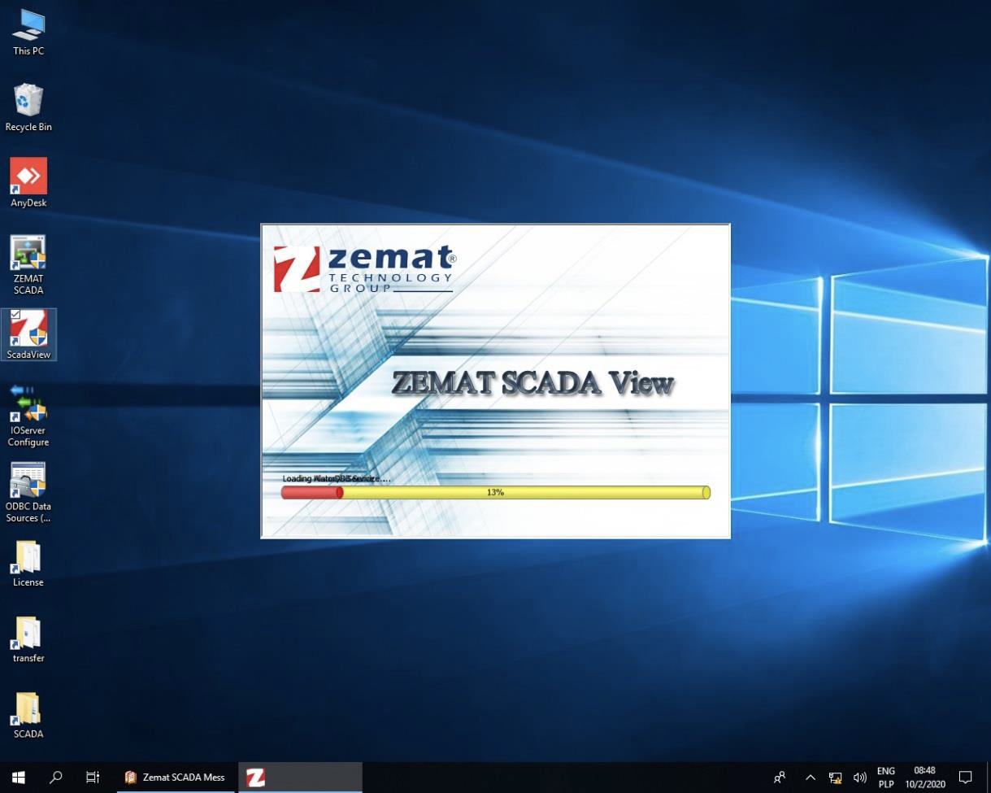Viewport: 991px width, 793px height.
Task: Open Task View from the taskbar
Action: click(93, 778)
